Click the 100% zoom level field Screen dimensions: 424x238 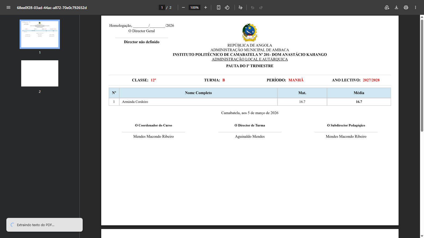[194, 7]
